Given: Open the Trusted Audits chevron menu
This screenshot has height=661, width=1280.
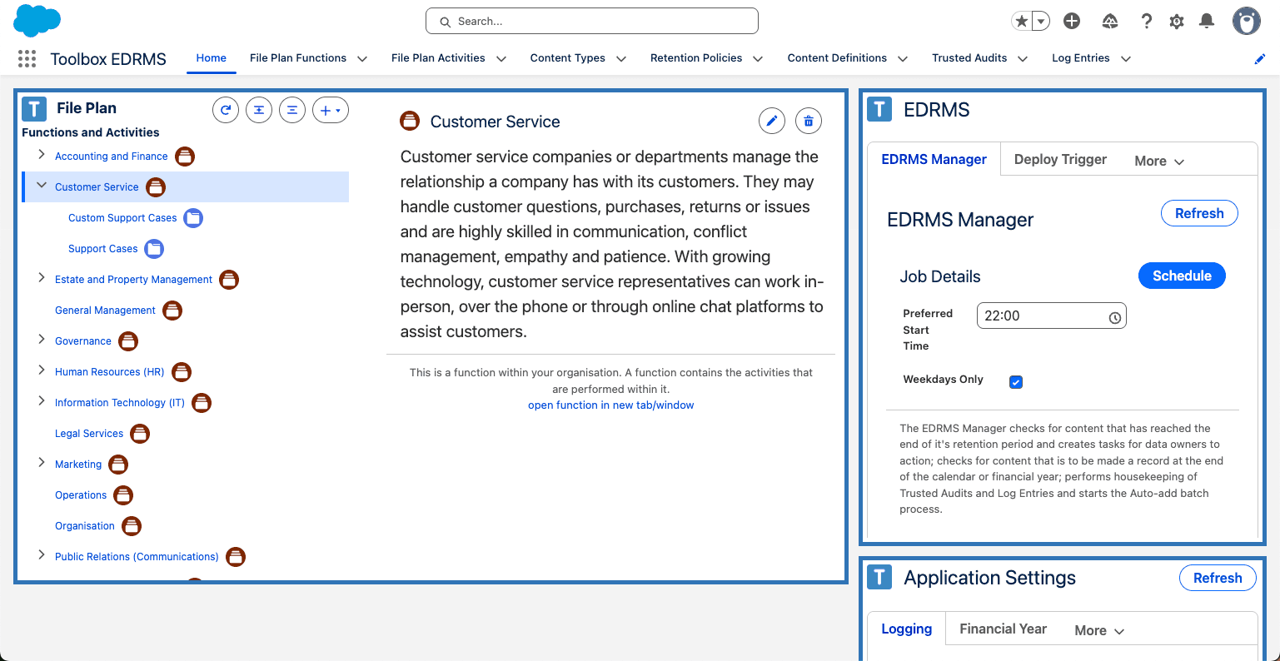Looking at the screenshot, I should (1023, 59).
